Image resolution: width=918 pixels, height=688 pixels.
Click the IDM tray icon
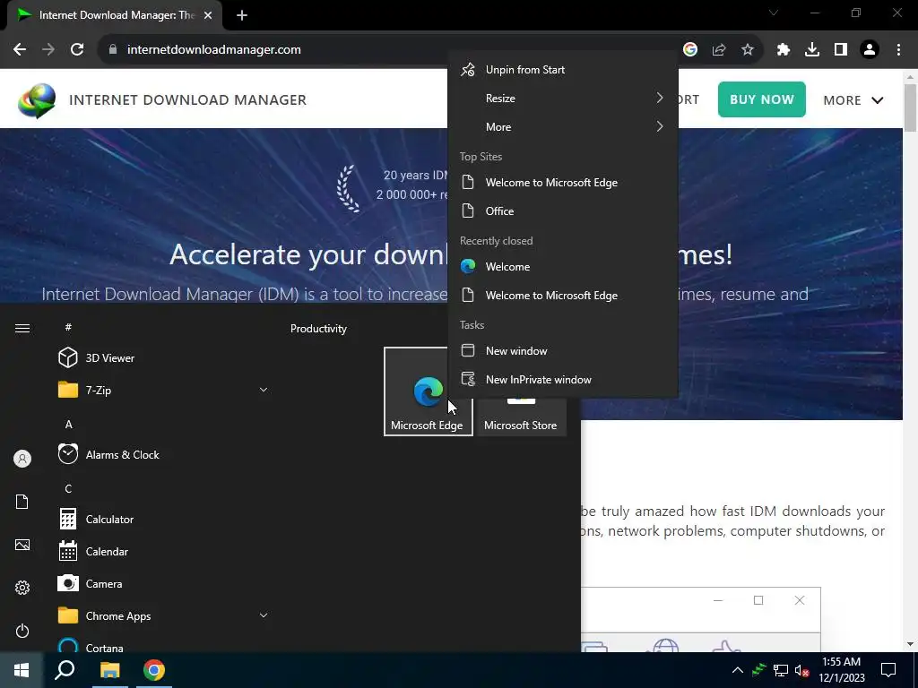point(759,670)
